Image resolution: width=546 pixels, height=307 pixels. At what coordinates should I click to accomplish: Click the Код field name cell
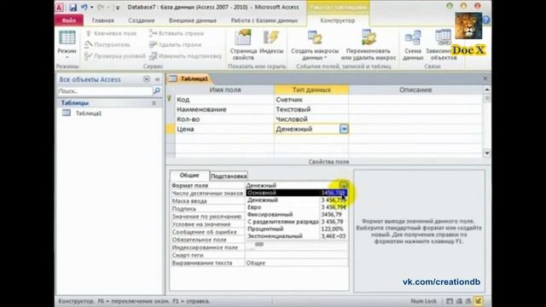click(224, 100)
